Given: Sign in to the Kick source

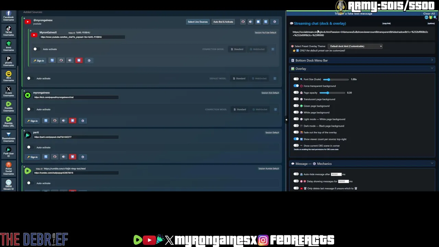Looking at the screenshot, I should (32, 121).
